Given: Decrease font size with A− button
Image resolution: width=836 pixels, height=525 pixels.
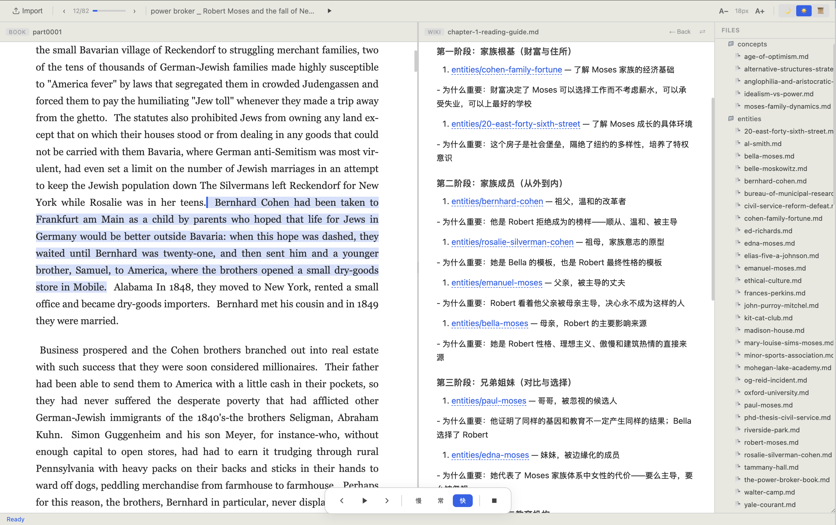Looking at the screenshot, I should (x=723, y=11).
